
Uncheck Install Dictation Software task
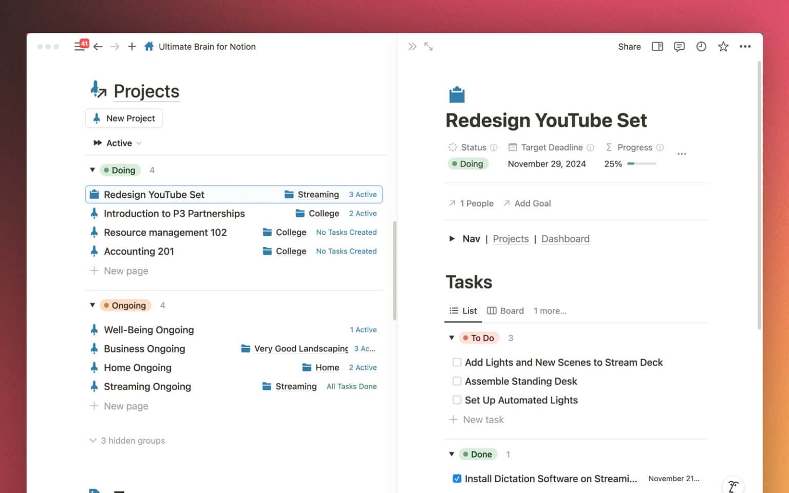457,479
